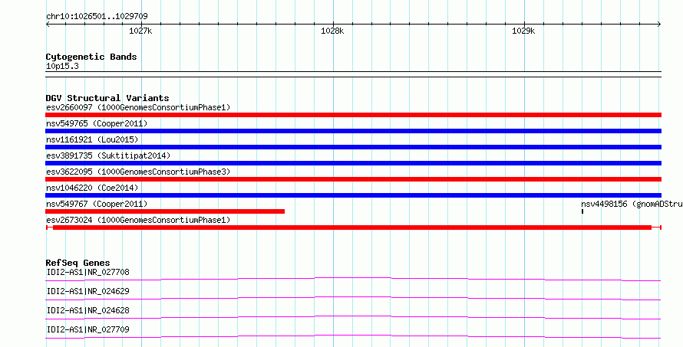Click magenta line under NR_027709
This screenshot has width=683, height=347.
point(353,336)
